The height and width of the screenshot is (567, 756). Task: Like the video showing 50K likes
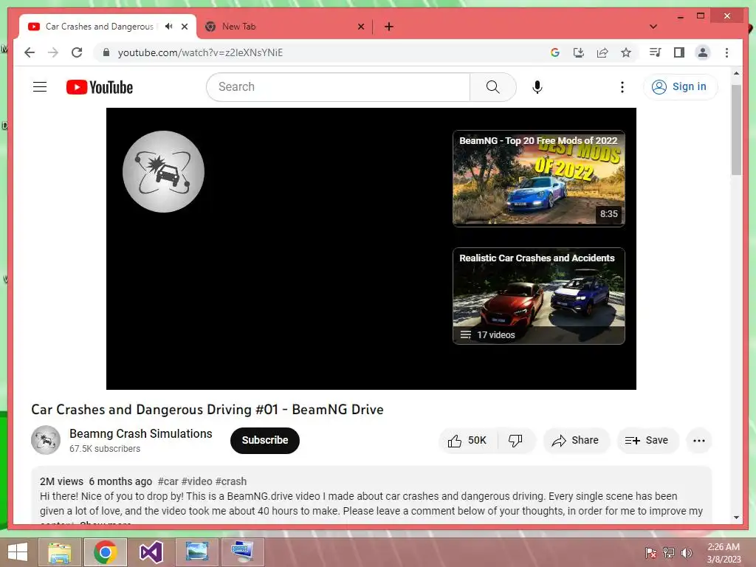[467, 440]
